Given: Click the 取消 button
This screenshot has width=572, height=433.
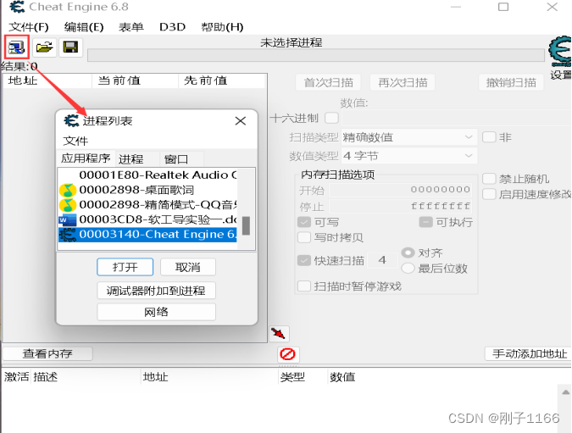Looking at the screenshot, I should click(188, 267).
